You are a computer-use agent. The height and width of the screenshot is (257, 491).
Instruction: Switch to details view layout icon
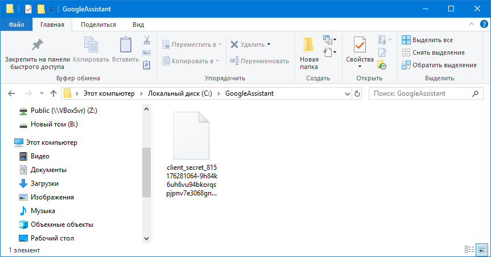(x=469, y=250)
